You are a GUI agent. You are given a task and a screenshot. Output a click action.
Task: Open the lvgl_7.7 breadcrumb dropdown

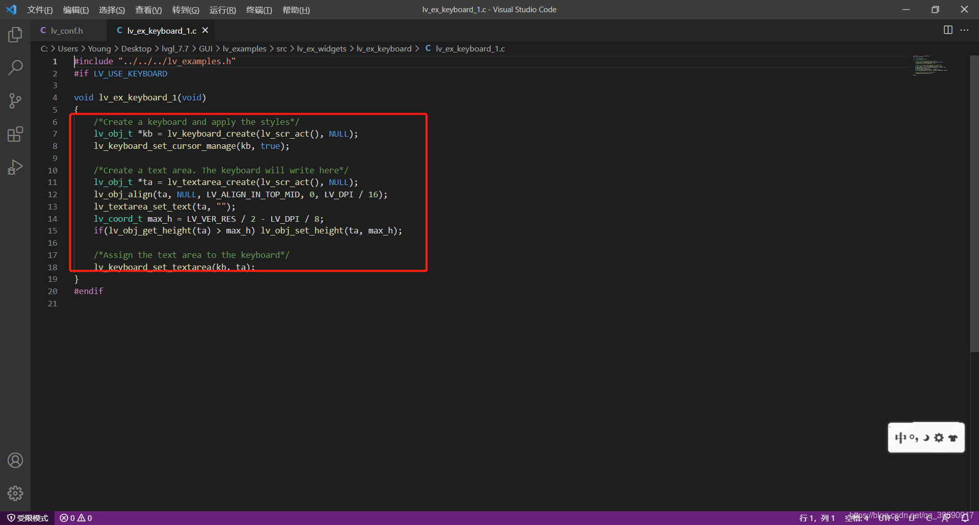point(175,48)
